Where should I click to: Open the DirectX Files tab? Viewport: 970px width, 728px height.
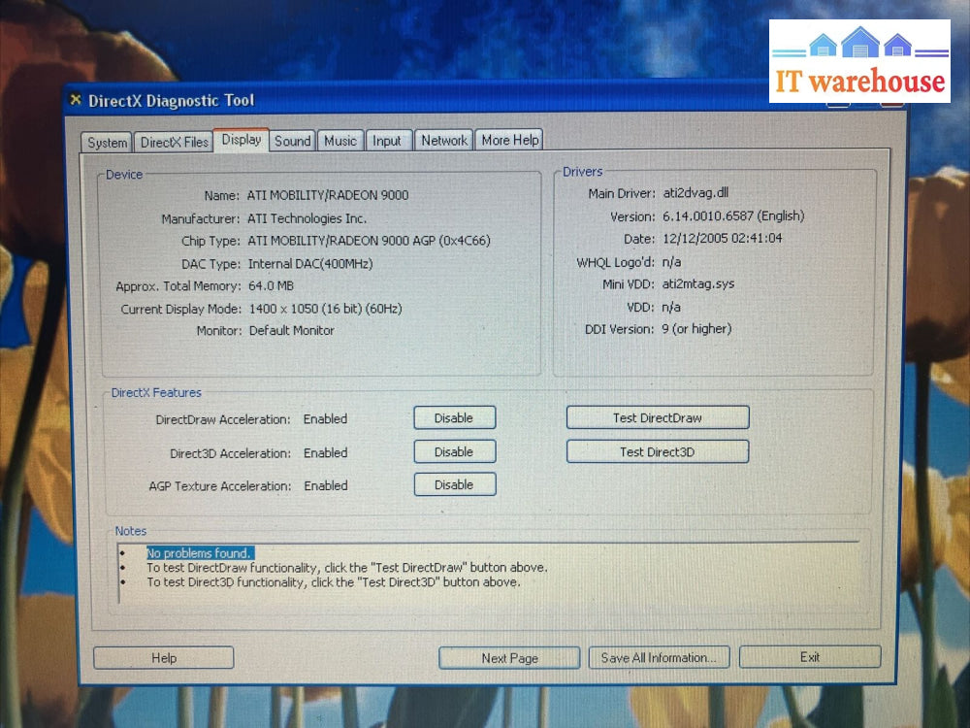[174, 142]
